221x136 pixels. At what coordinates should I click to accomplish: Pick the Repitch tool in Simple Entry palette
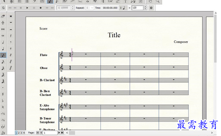[3, 23]
